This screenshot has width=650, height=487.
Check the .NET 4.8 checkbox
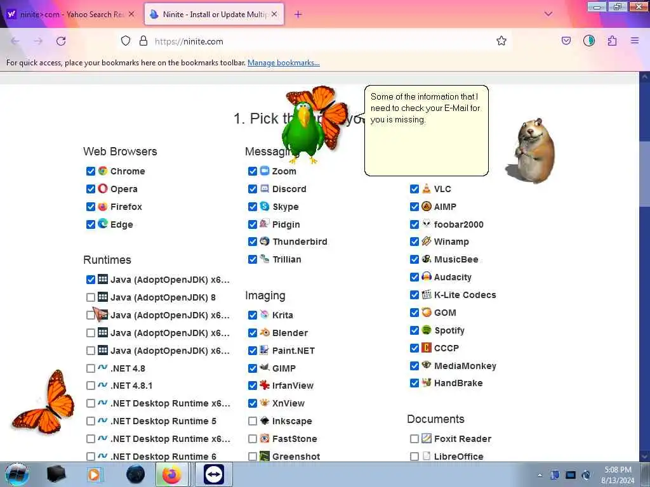pyautogui.click(x=90, y=368)
